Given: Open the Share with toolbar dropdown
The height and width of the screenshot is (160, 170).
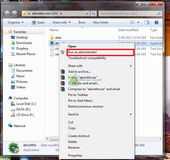Looking at the screenshot, I should tap(62, 22).
